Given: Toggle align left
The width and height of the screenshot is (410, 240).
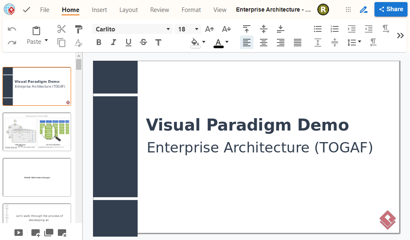Looking at the screenshot, I should click(x=247, y=43).
